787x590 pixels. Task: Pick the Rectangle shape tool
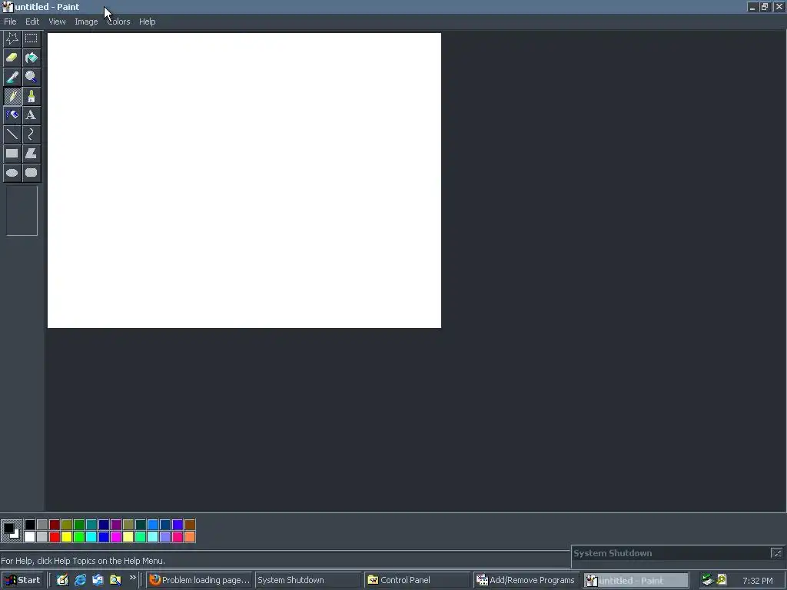12,154
